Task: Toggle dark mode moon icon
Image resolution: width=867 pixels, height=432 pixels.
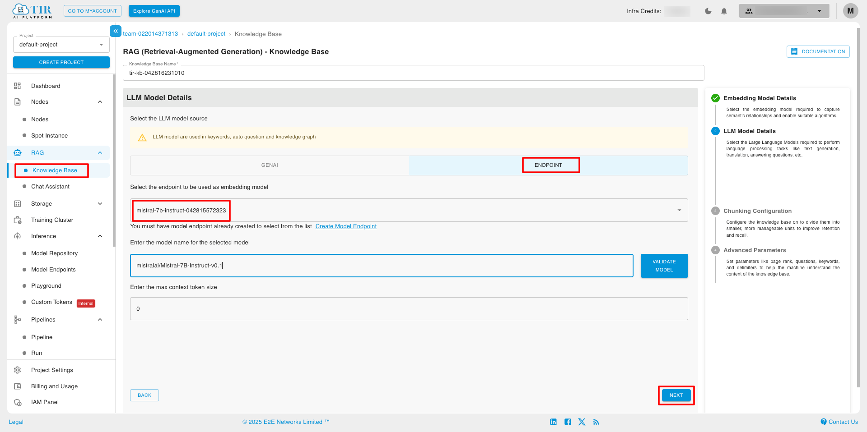Action: point(708,11)
